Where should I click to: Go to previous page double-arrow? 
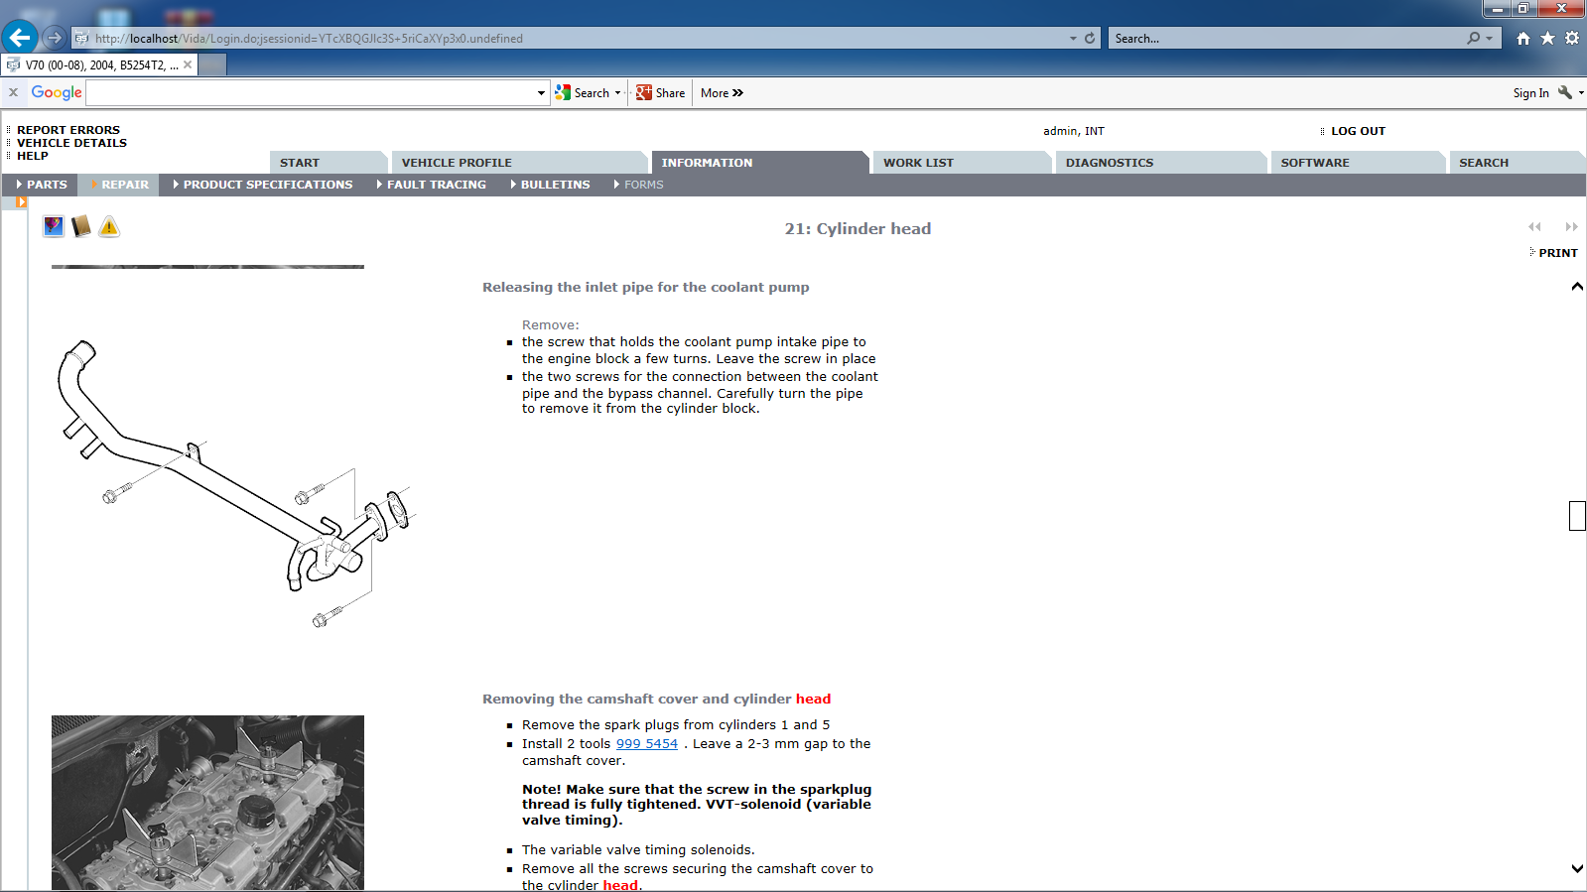click(1534, 227)
